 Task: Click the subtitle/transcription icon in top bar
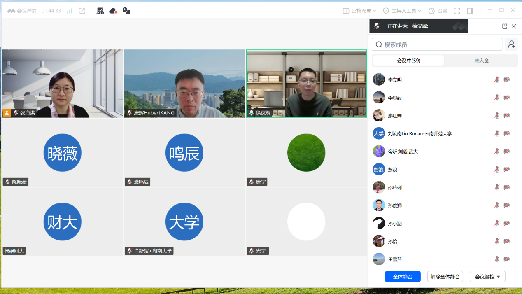pos(126,11)
